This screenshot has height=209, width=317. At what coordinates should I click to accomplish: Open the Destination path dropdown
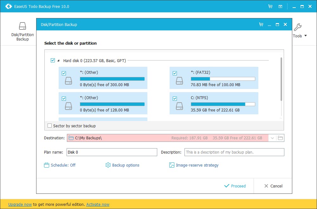[272, 138]
